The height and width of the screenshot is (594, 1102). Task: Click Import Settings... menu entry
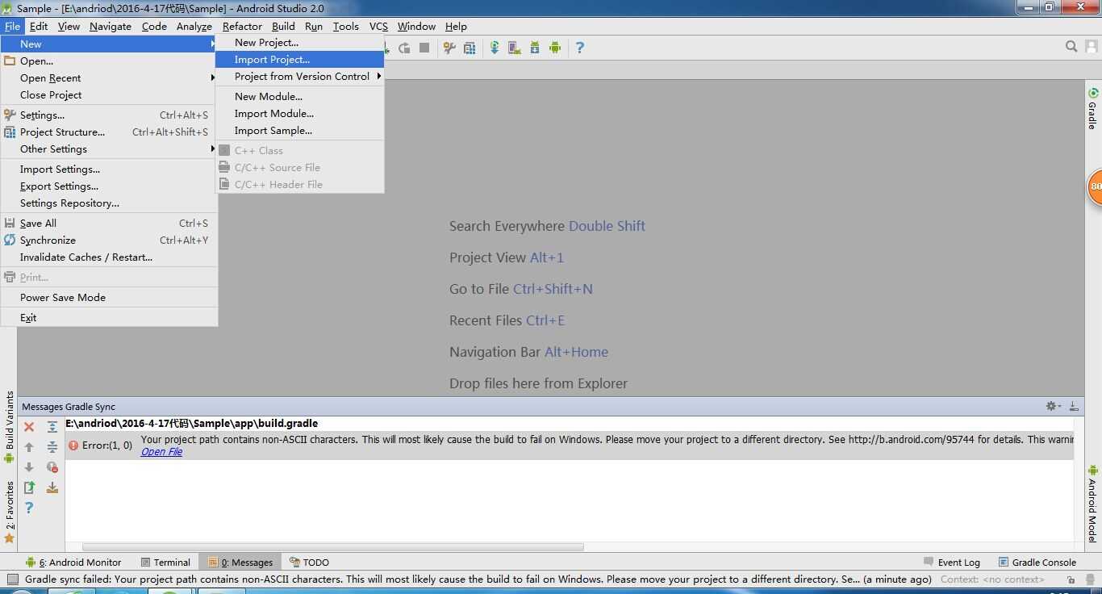click(109, 169)
